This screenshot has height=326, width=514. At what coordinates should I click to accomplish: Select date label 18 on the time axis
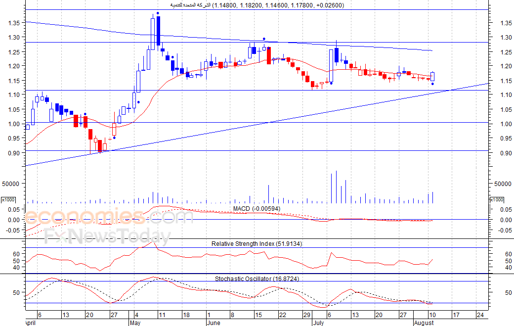pos(186,315)
